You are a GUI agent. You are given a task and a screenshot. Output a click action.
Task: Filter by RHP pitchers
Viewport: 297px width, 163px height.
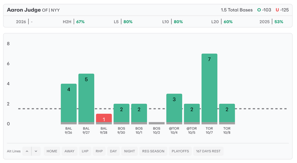(99, 151)
